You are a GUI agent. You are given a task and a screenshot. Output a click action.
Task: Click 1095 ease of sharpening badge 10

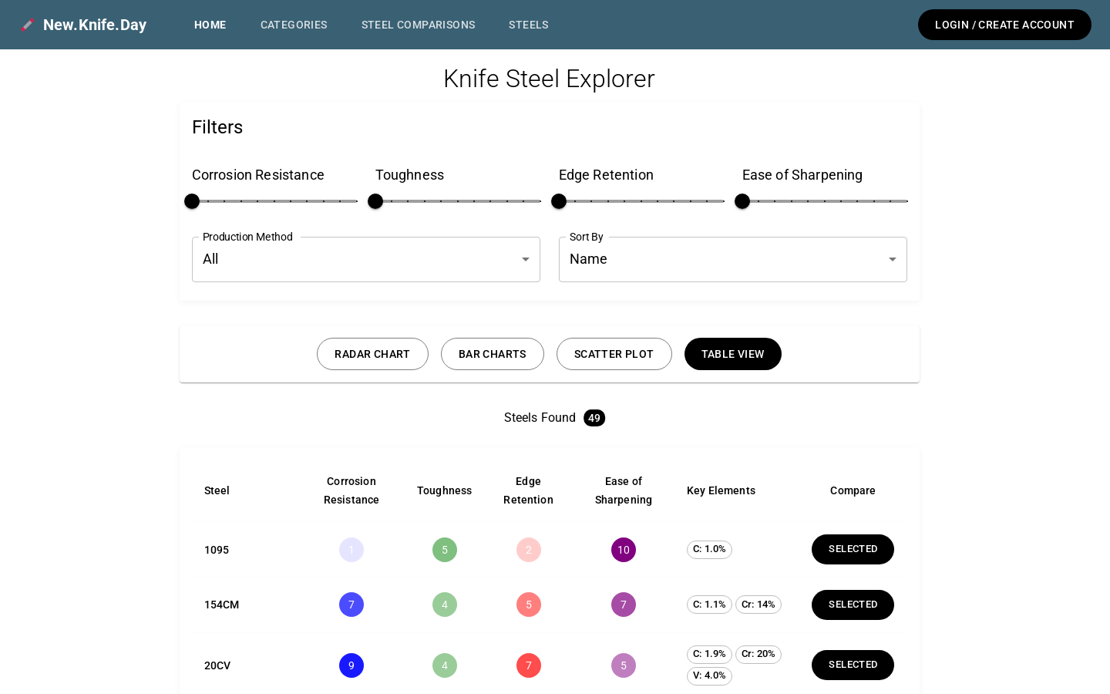[x=624, y=550]
